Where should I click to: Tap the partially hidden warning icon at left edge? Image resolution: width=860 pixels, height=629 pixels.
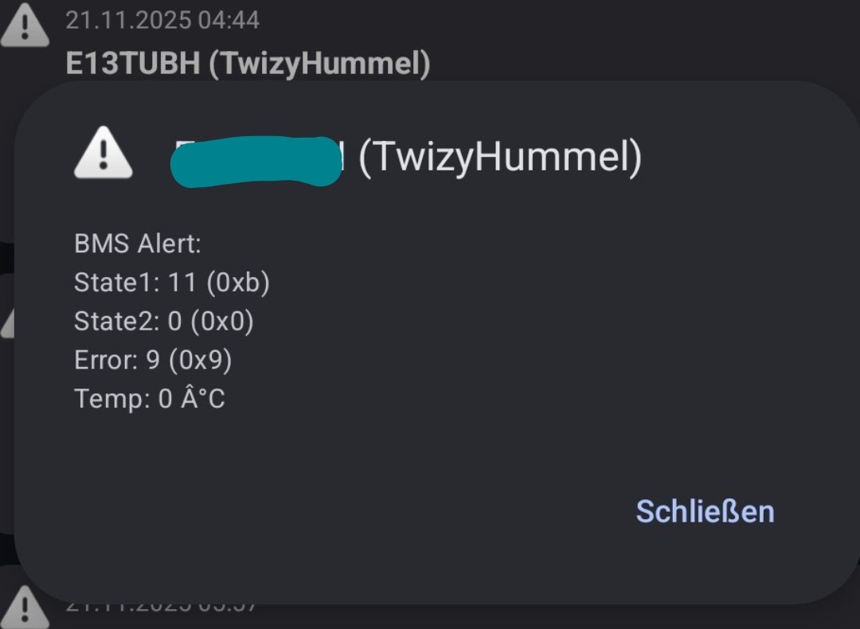6,322
